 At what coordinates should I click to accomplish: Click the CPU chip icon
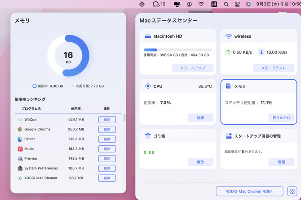pyautogui.click(x=148, y=86)
